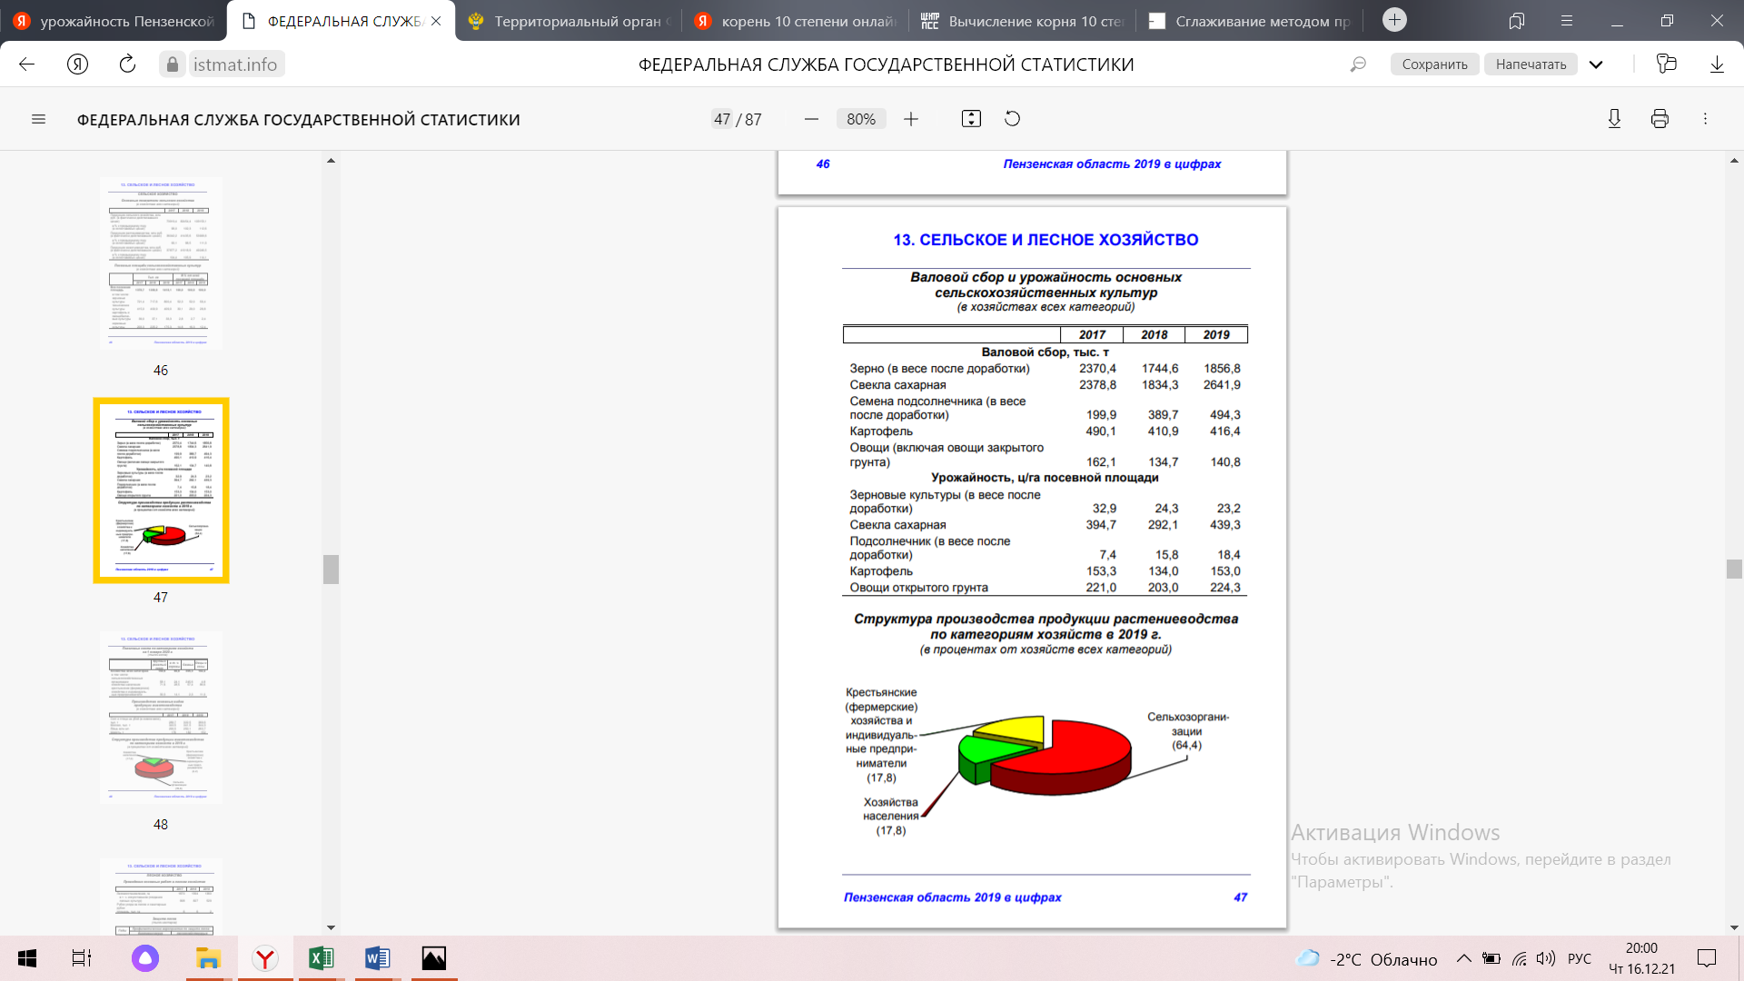Switch to Территориальный орган tab

click(x=568, y=21)
